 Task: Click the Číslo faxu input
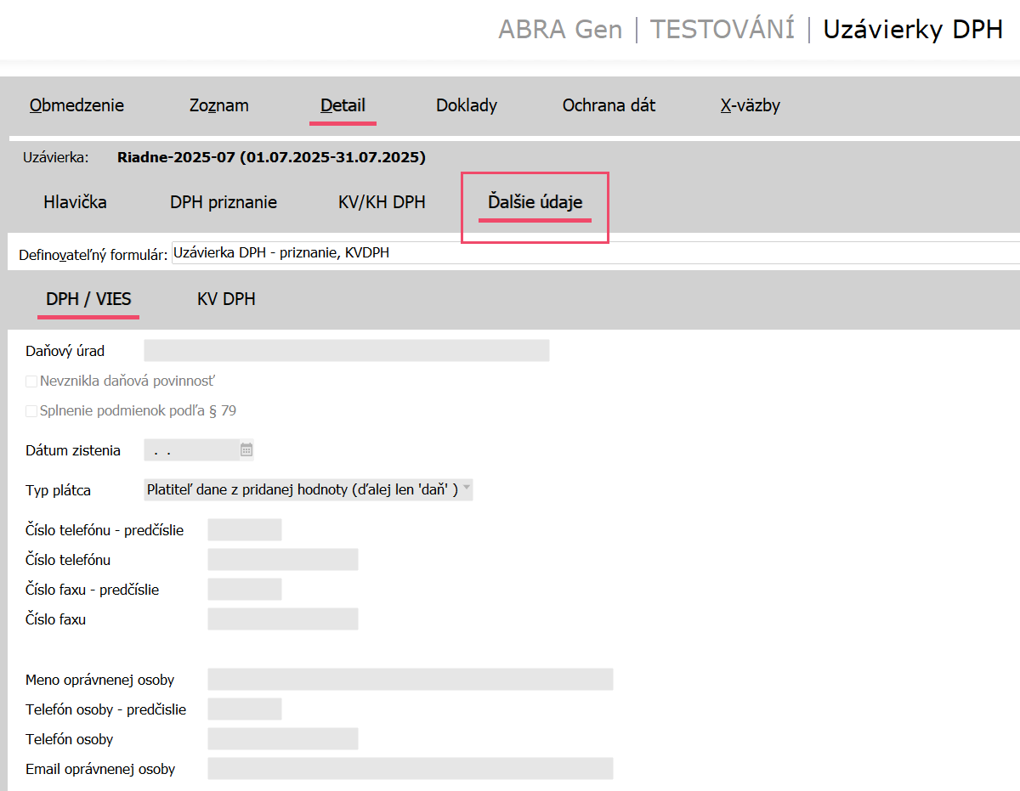click(282, 619)
